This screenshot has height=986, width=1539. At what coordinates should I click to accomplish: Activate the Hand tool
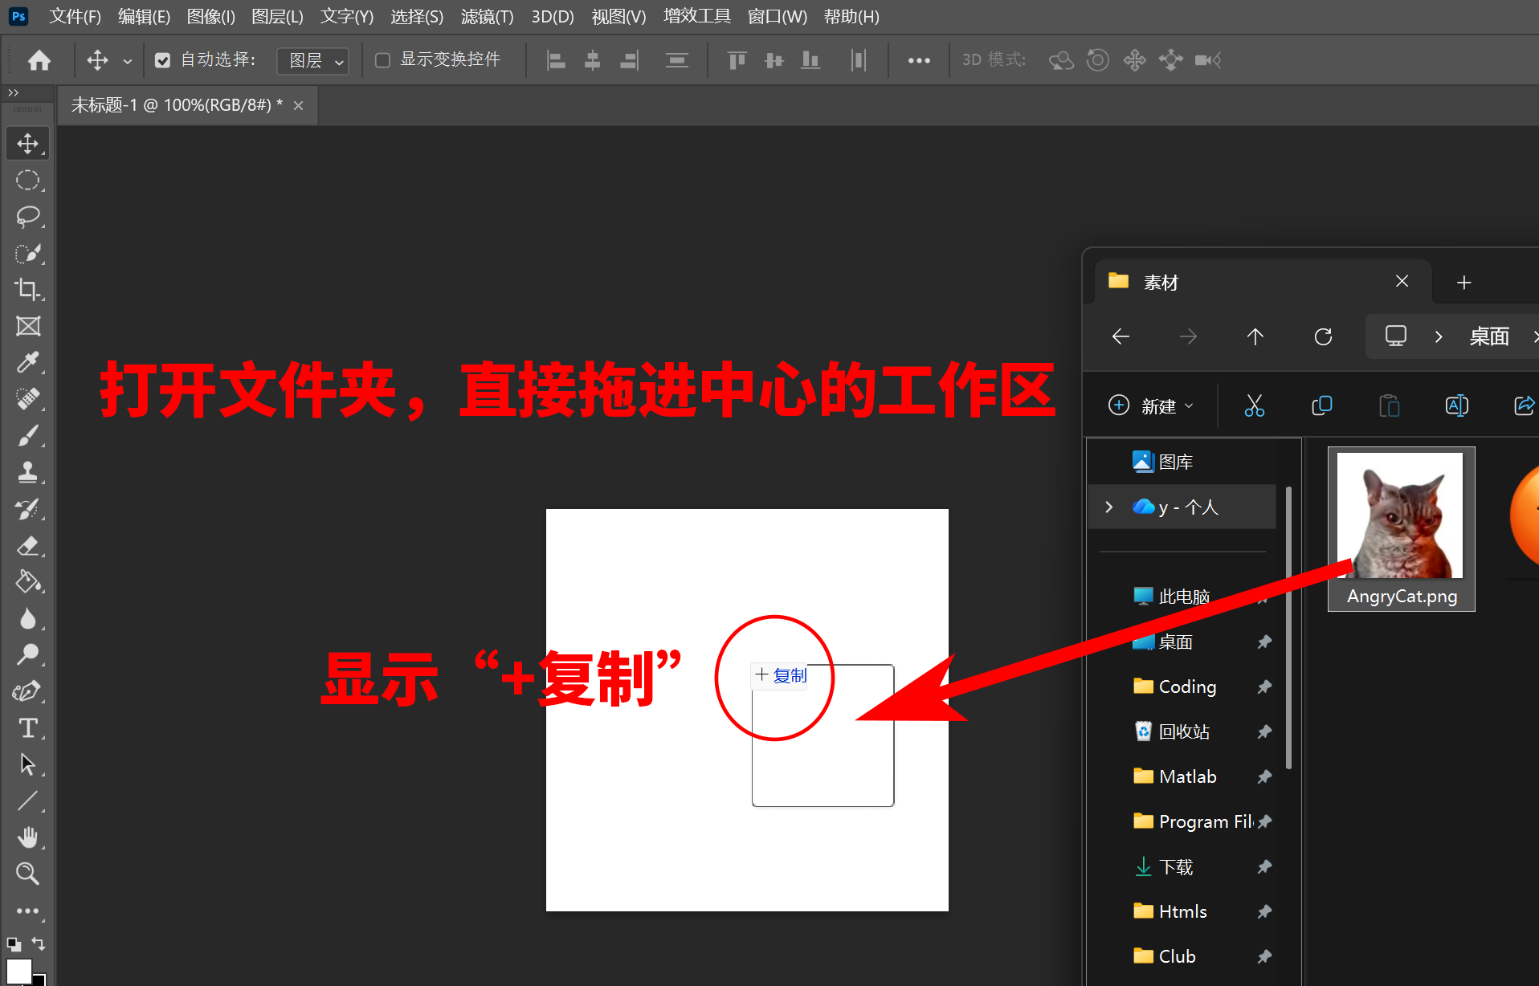(28, 837)
